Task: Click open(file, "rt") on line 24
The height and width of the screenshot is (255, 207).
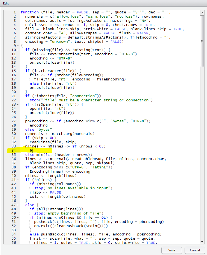Action: (47, 109)
